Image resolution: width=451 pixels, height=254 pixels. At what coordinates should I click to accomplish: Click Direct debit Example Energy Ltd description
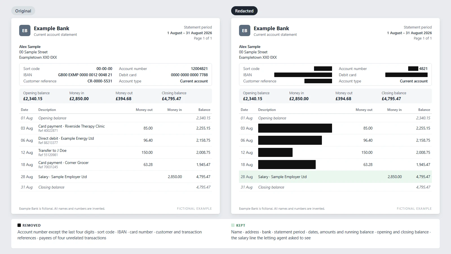pyautogui.click(x=66, y=138)
